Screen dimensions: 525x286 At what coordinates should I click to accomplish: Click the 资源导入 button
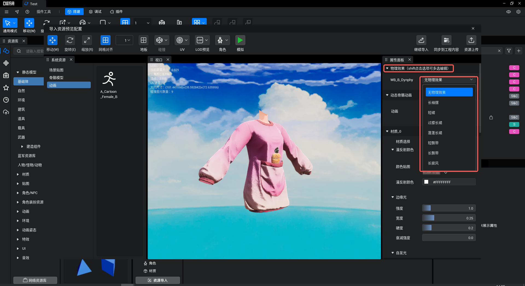[x=158, y=280]
